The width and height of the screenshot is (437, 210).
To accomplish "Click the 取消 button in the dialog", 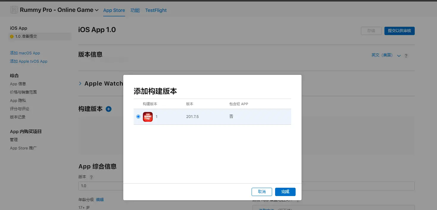I will tap(262, 192).
